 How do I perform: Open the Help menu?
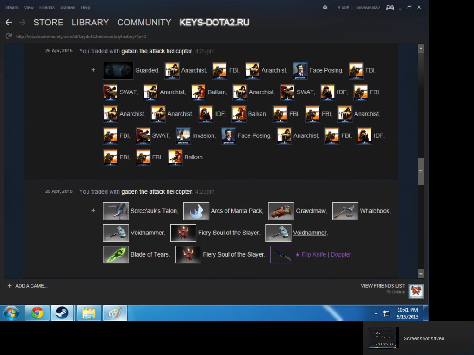point(85,7)
